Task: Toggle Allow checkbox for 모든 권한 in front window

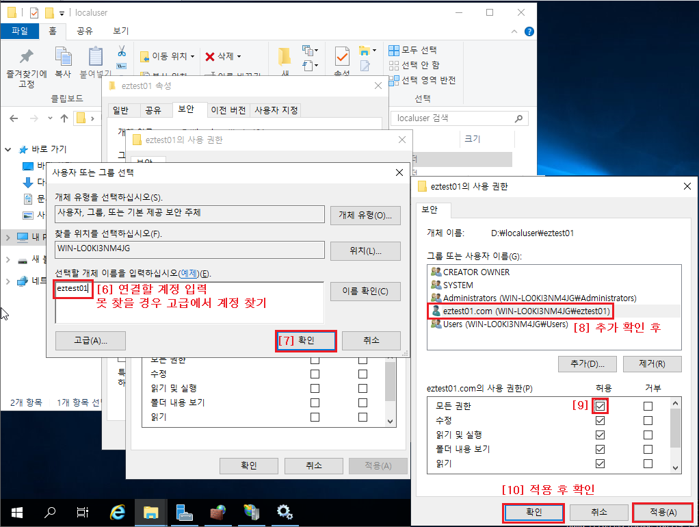Action: (x=600, y=406)
